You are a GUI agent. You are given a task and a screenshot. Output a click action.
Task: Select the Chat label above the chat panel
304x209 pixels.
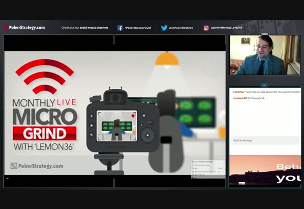[265, 85]
